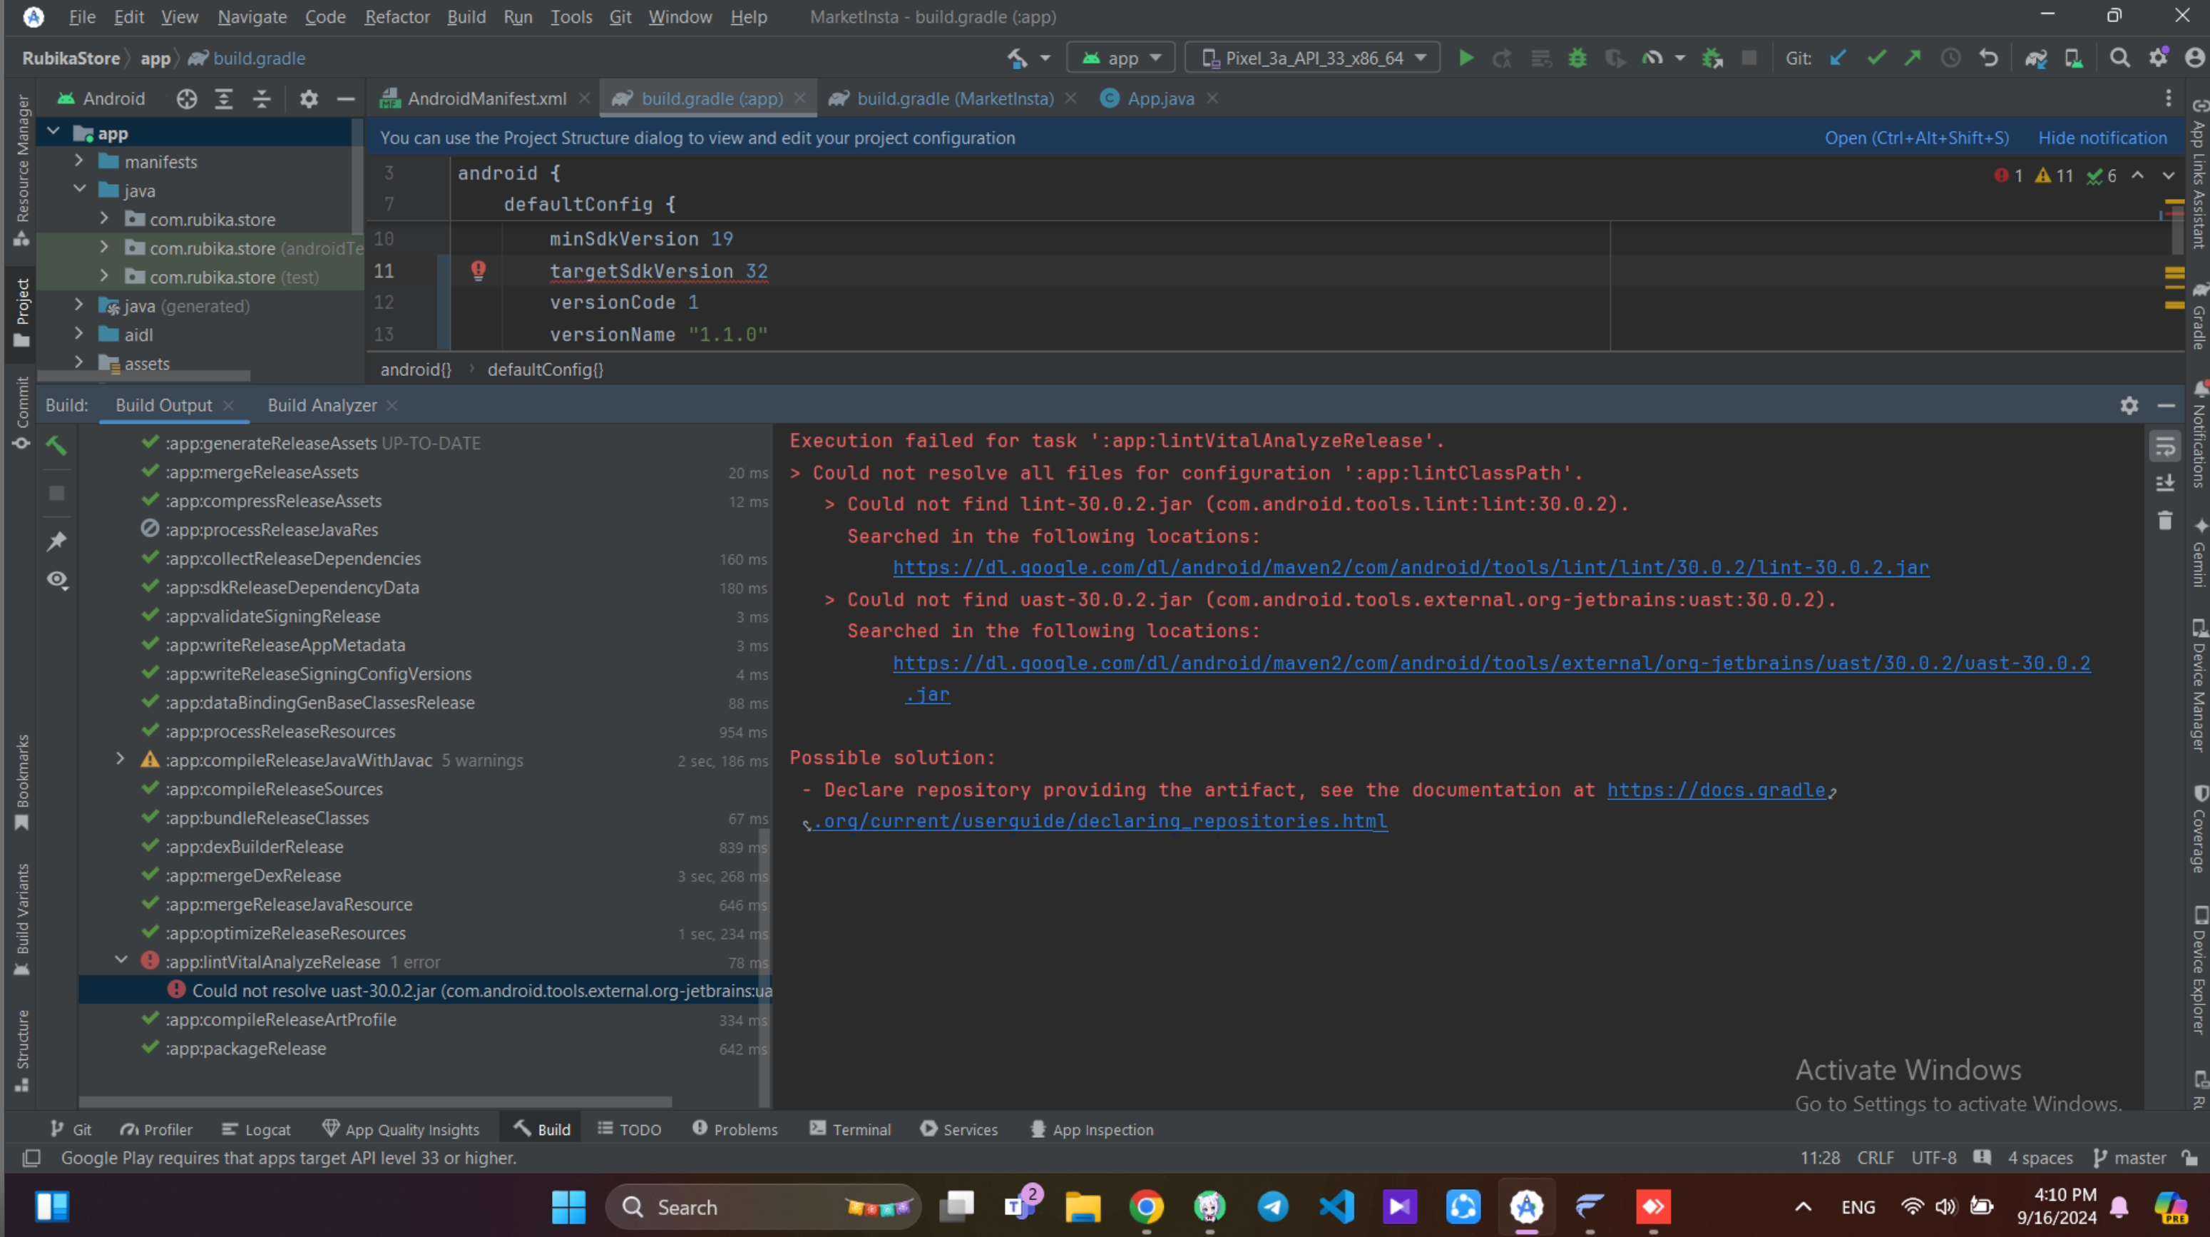
Task: Collapse the java folder
Action: [79, 190]
